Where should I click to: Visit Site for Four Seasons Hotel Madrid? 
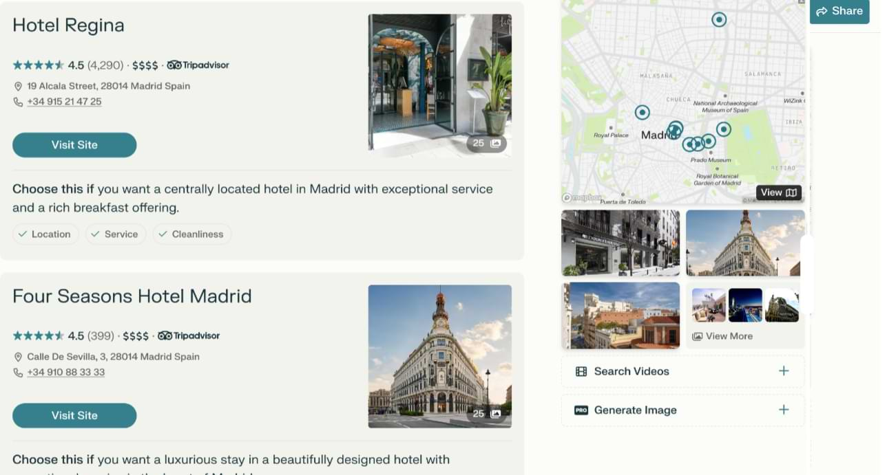click(x=74, y=415)
